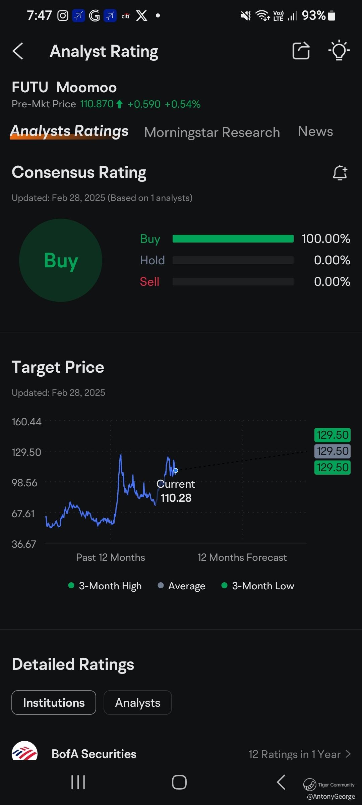Tap the Current price marker on chart
Screen dimensions: 362x805
(176, 470)
